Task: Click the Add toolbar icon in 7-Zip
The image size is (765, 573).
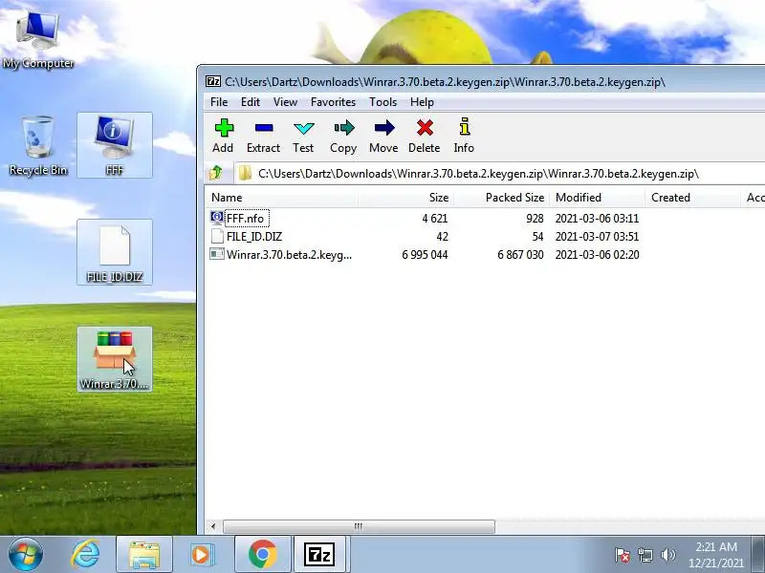Action: [224, 128]
